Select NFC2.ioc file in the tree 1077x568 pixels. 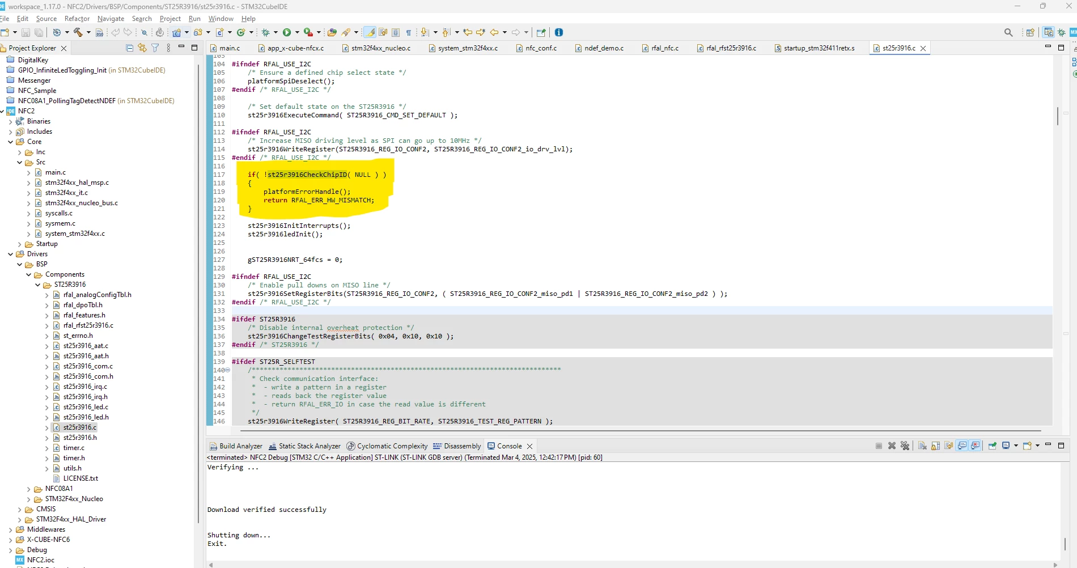[x=41, y=560]
